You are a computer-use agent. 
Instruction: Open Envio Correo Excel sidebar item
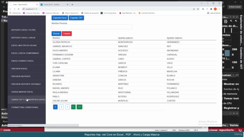coord(22,61)
